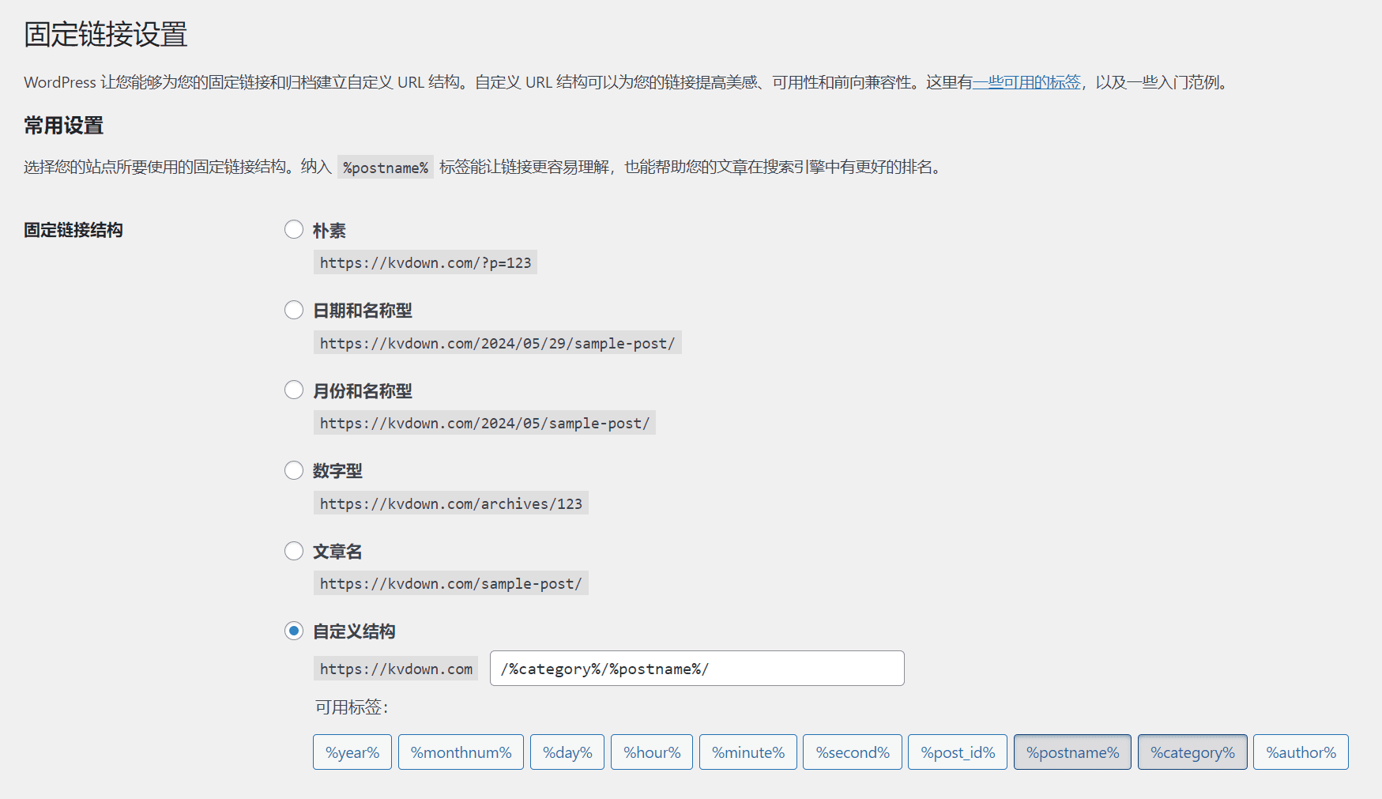Select the 文章名 permalink option
This screenshot has height=799, width=1382.
tap(293, 551)
